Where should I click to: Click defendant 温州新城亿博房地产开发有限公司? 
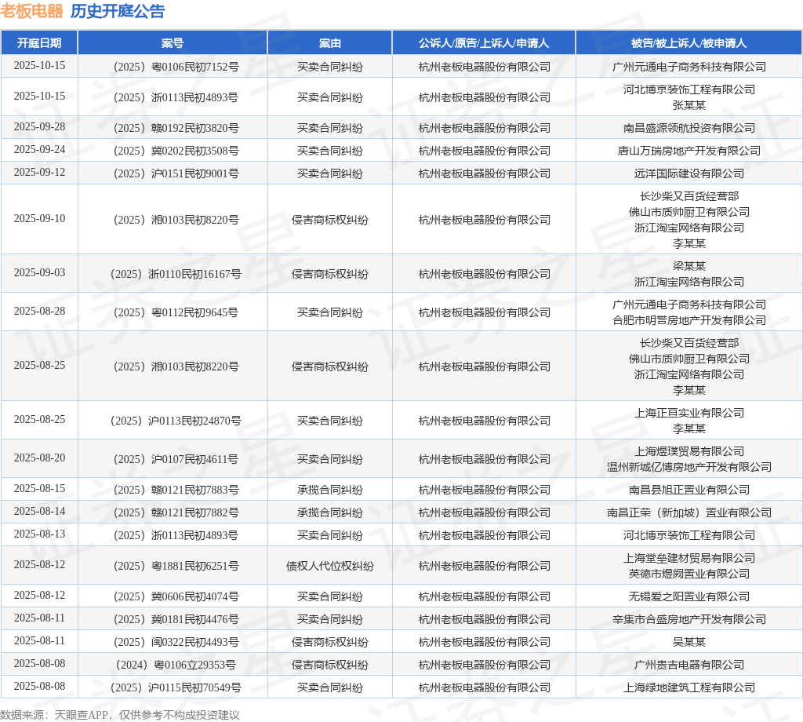tap(689, 467)
